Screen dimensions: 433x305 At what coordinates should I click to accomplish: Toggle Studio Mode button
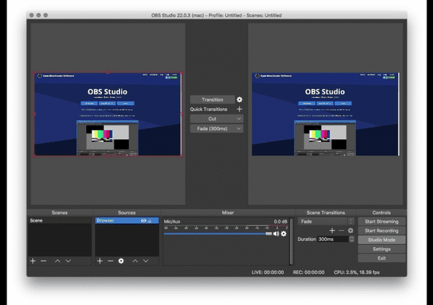coord(382,240)
